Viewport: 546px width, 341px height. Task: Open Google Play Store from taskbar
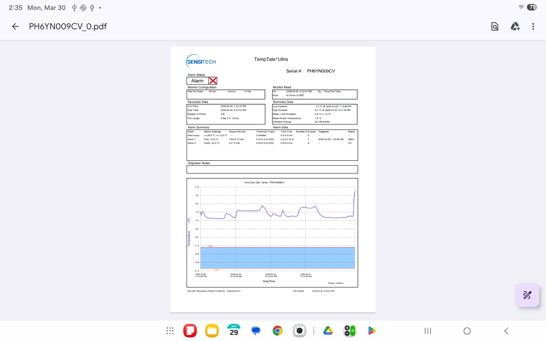[x=372, y=331]
